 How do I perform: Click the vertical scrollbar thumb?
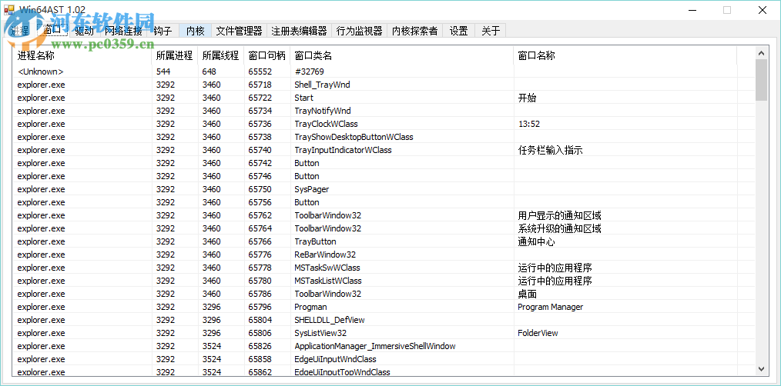(761, 80)
